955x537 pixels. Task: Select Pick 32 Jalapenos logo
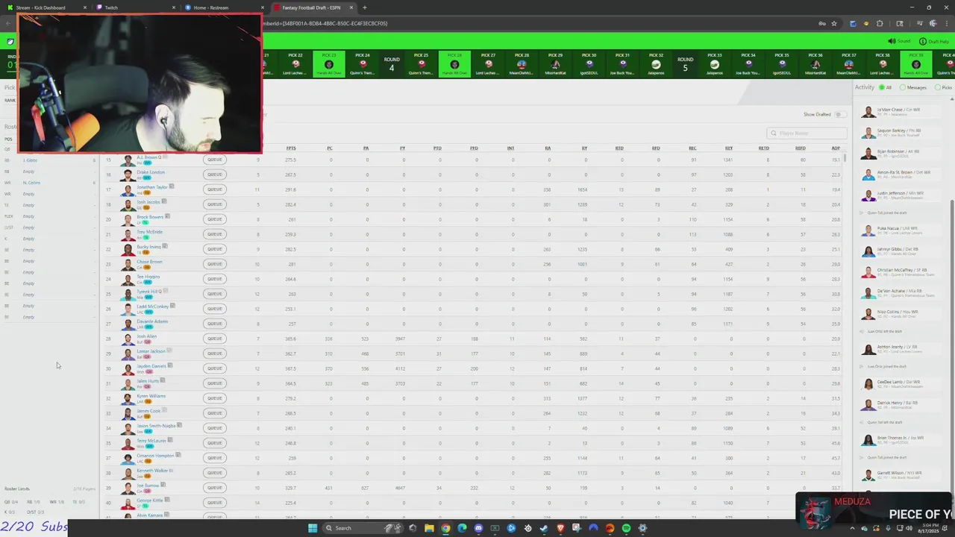tap(656, 65)
